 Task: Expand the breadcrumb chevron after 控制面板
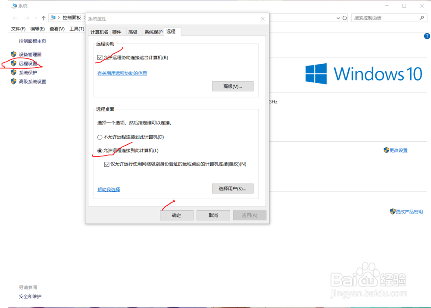85,18
